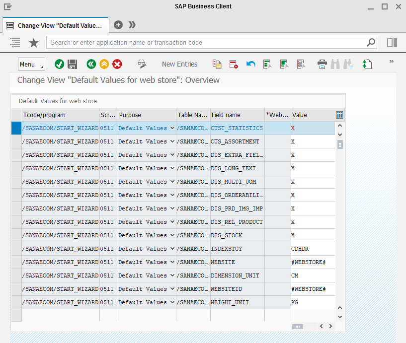Click the DIS_PRD_IMG_IMP field name cell
This screenshot has width=406, height=343.
tap(238, 208)
